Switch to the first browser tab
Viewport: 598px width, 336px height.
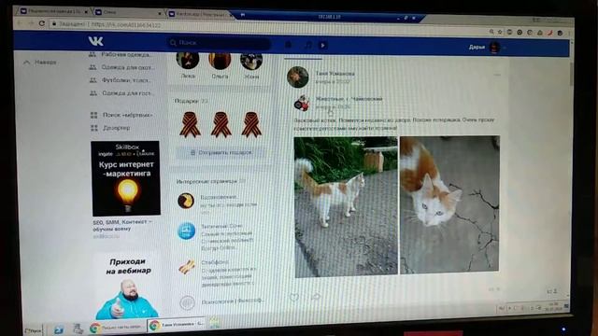[x=53, y=11]
